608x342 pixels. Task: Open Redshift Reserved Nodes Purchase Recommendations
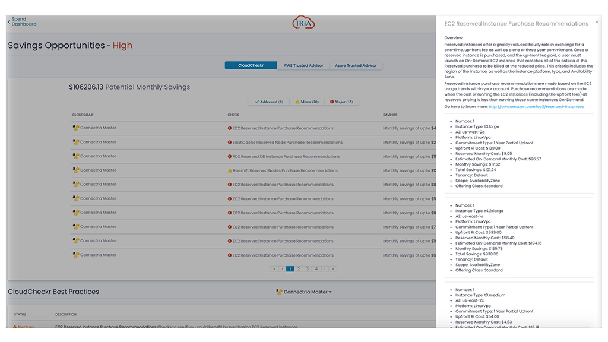(285, 170)
